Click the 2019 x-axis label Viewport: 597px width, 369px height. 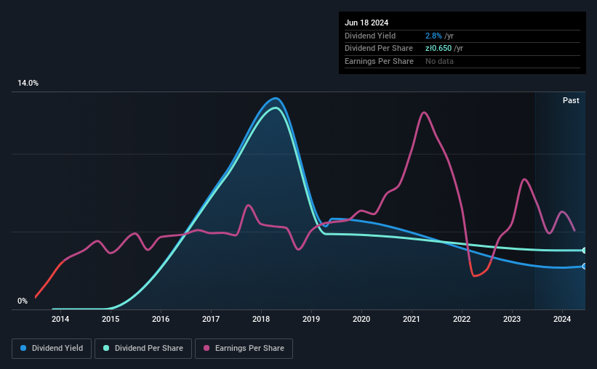point(311,319)
